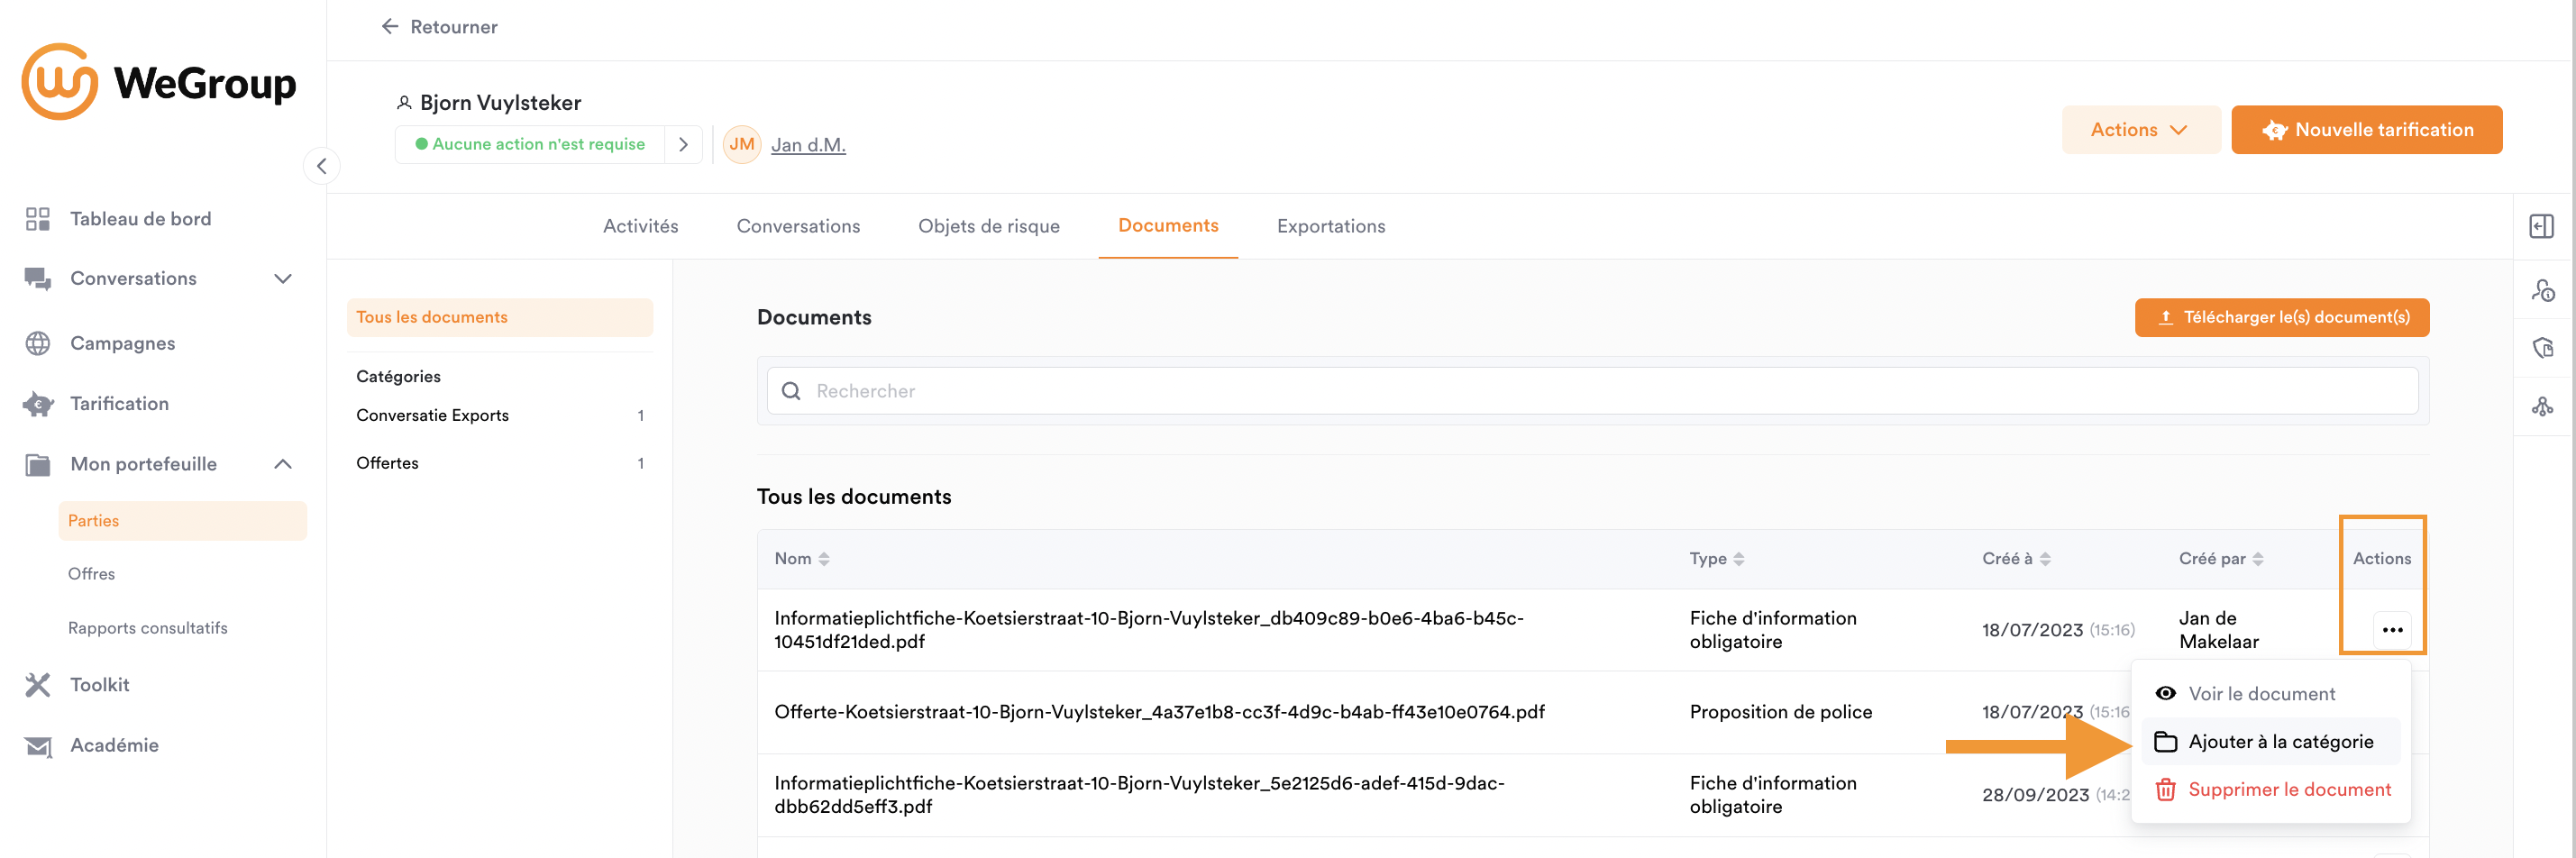The height and width of the screenshot is (858, 2576).
Task: Click the network tree icon in right rail
Action: coord(2542,406)
